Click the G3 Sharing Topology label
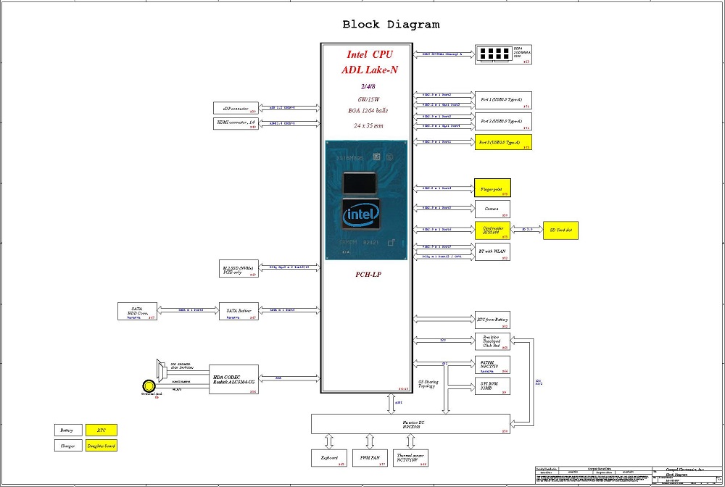This screenshot has height=487, width=725. click(x=428, y=384)
